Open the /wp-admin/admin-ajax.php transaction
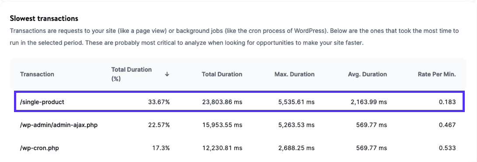The image size is (477, 162). click(x=59, y=125)
